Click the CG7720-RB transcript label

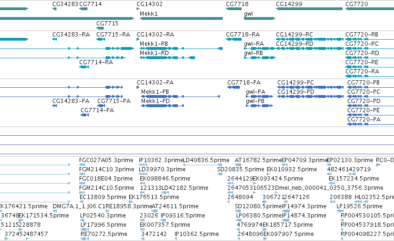pos(362,35)
